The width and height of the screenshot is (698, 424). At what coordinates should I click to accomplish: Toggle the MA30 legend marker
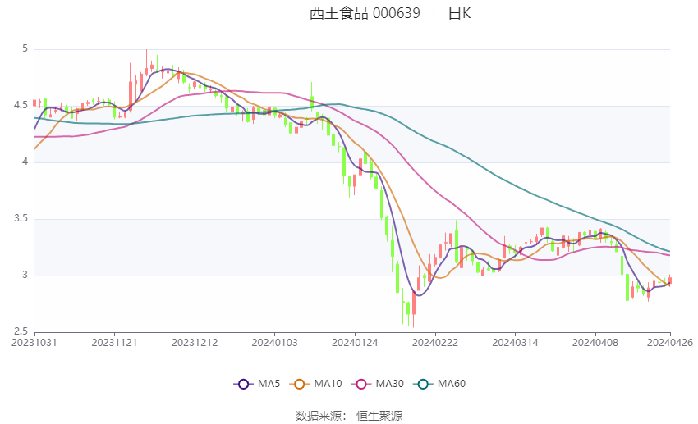pyautogui.click(x=361, y=384)
